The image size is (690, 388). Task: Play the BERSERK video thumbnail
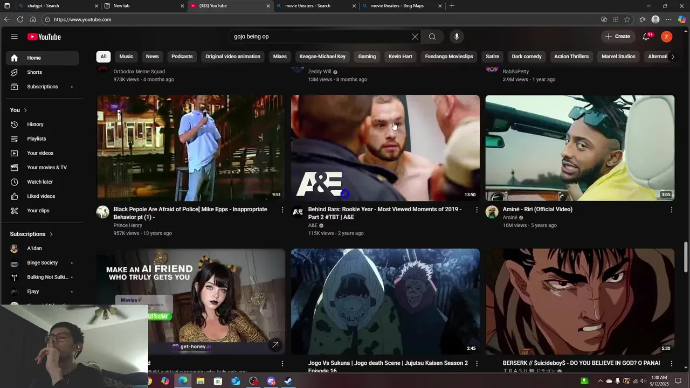point(579,302)
